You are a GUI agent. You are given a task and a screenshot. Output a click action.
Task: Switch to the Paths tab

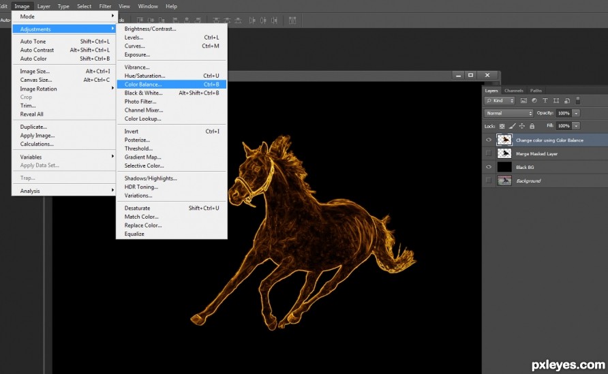[x=536, y=91]
